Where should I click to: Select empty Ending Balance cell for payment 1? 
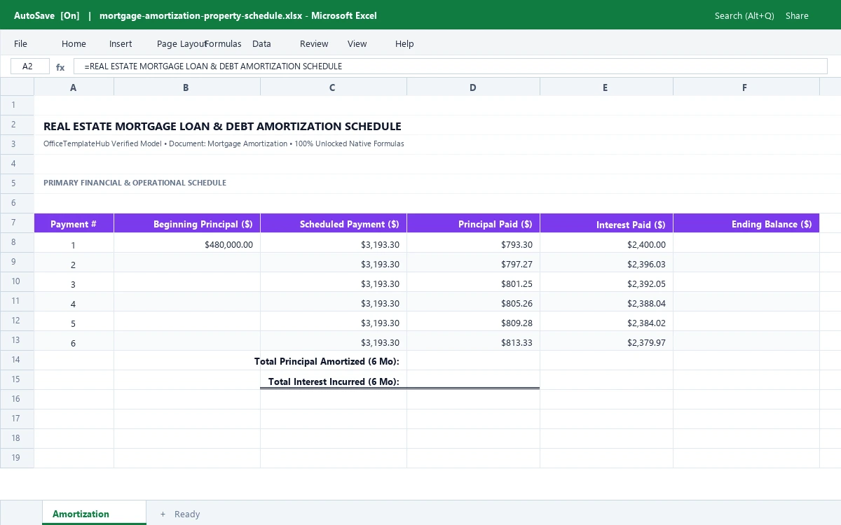coord(746,243)
